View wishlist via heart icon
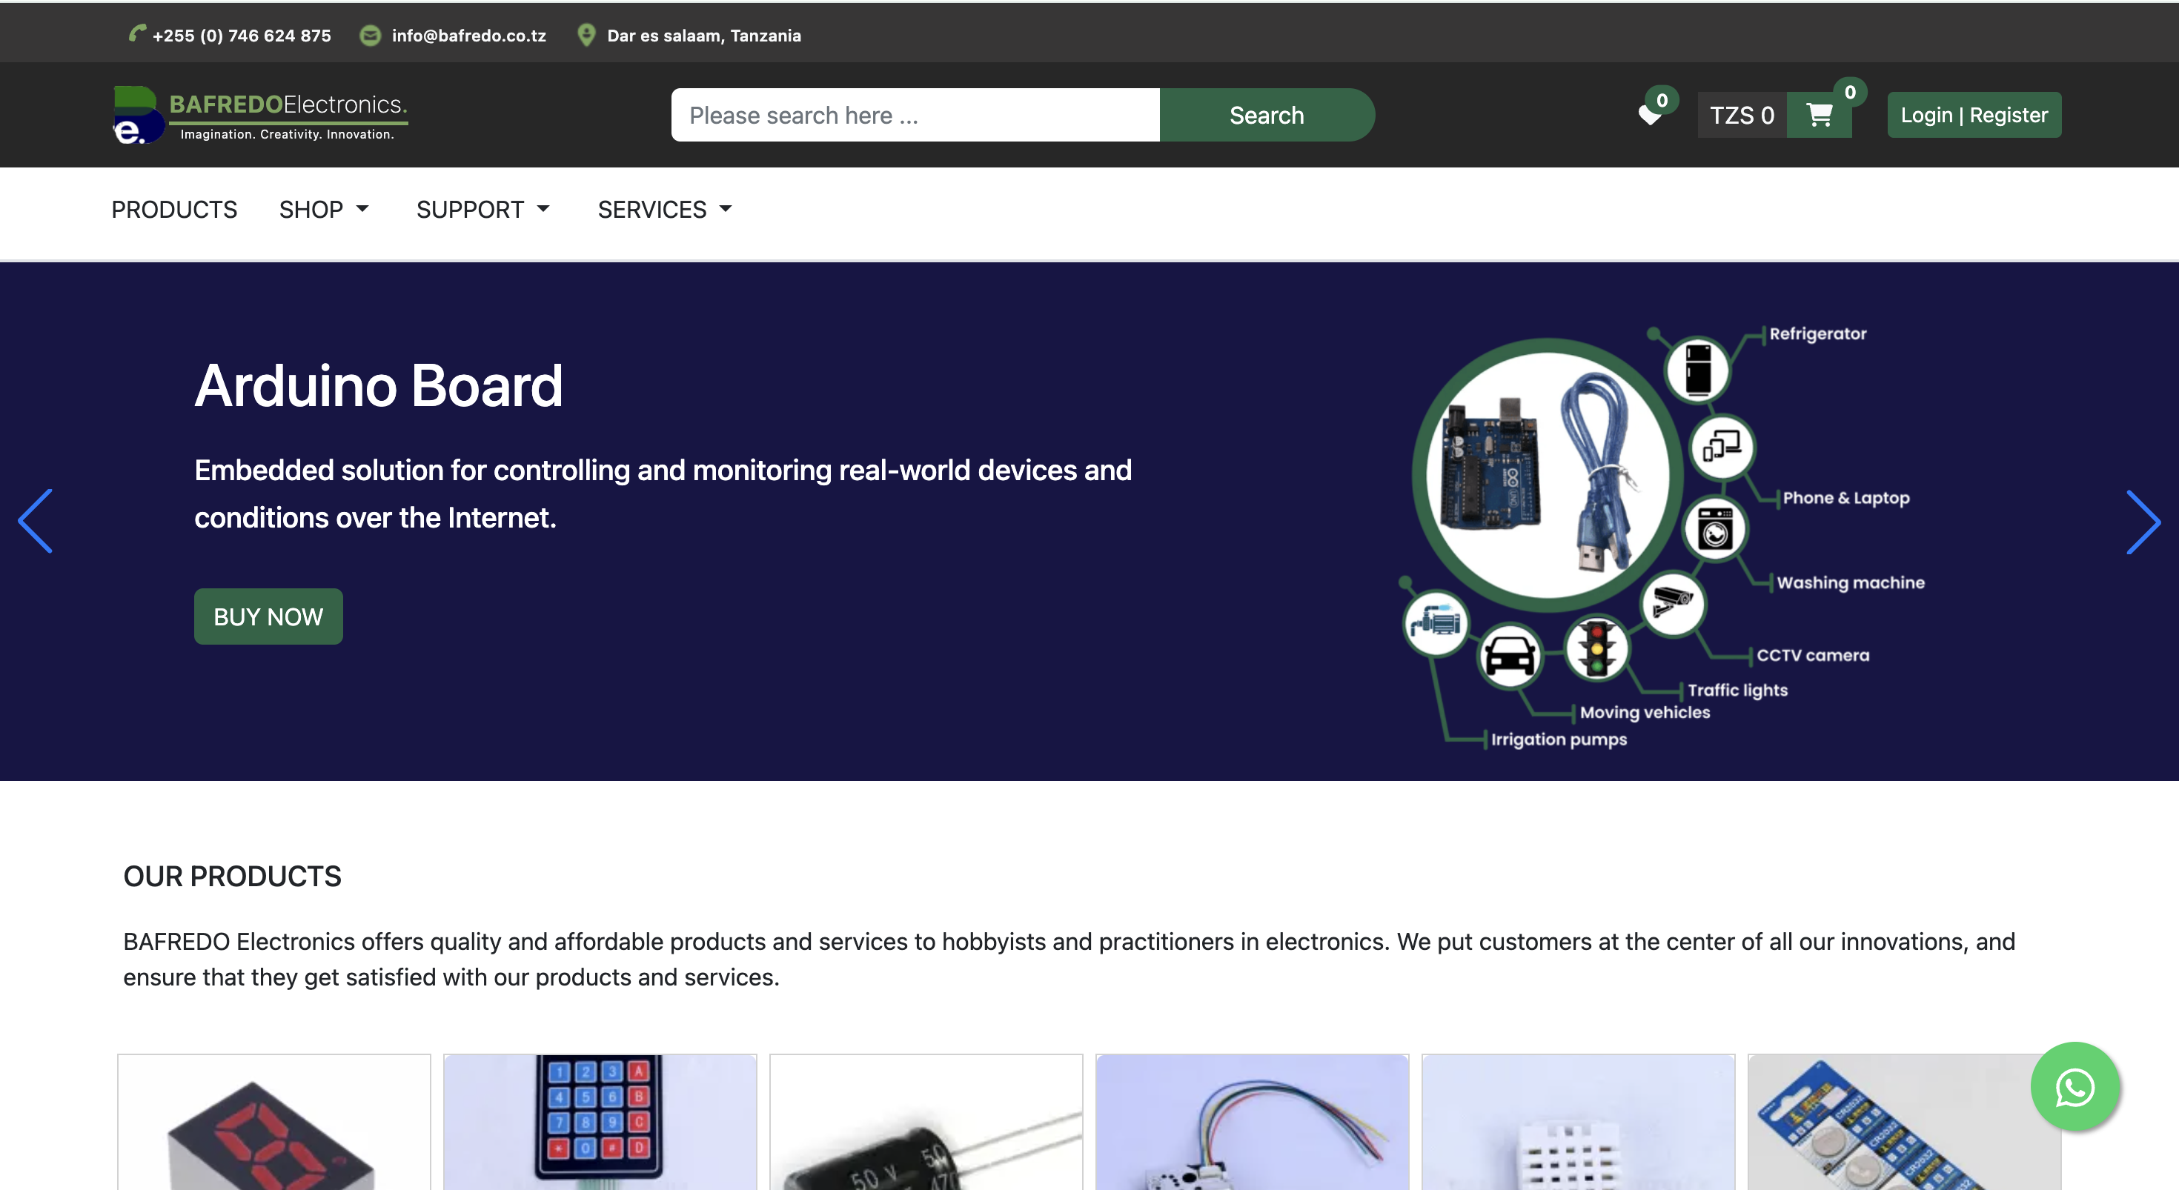Screen dimensions: 2179x1190 [x=1650, y=115]
